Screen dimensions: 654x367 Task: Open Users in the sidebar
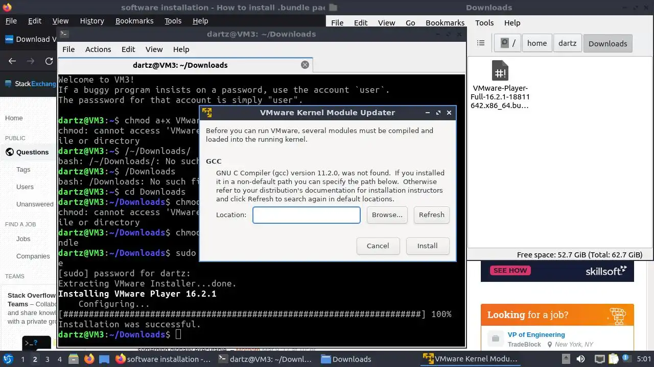[x=25, y=187]
